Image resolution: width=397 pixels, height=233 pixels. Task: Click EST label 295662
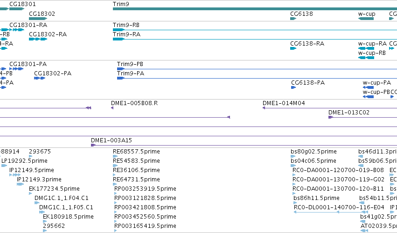(x=54, y=226)
